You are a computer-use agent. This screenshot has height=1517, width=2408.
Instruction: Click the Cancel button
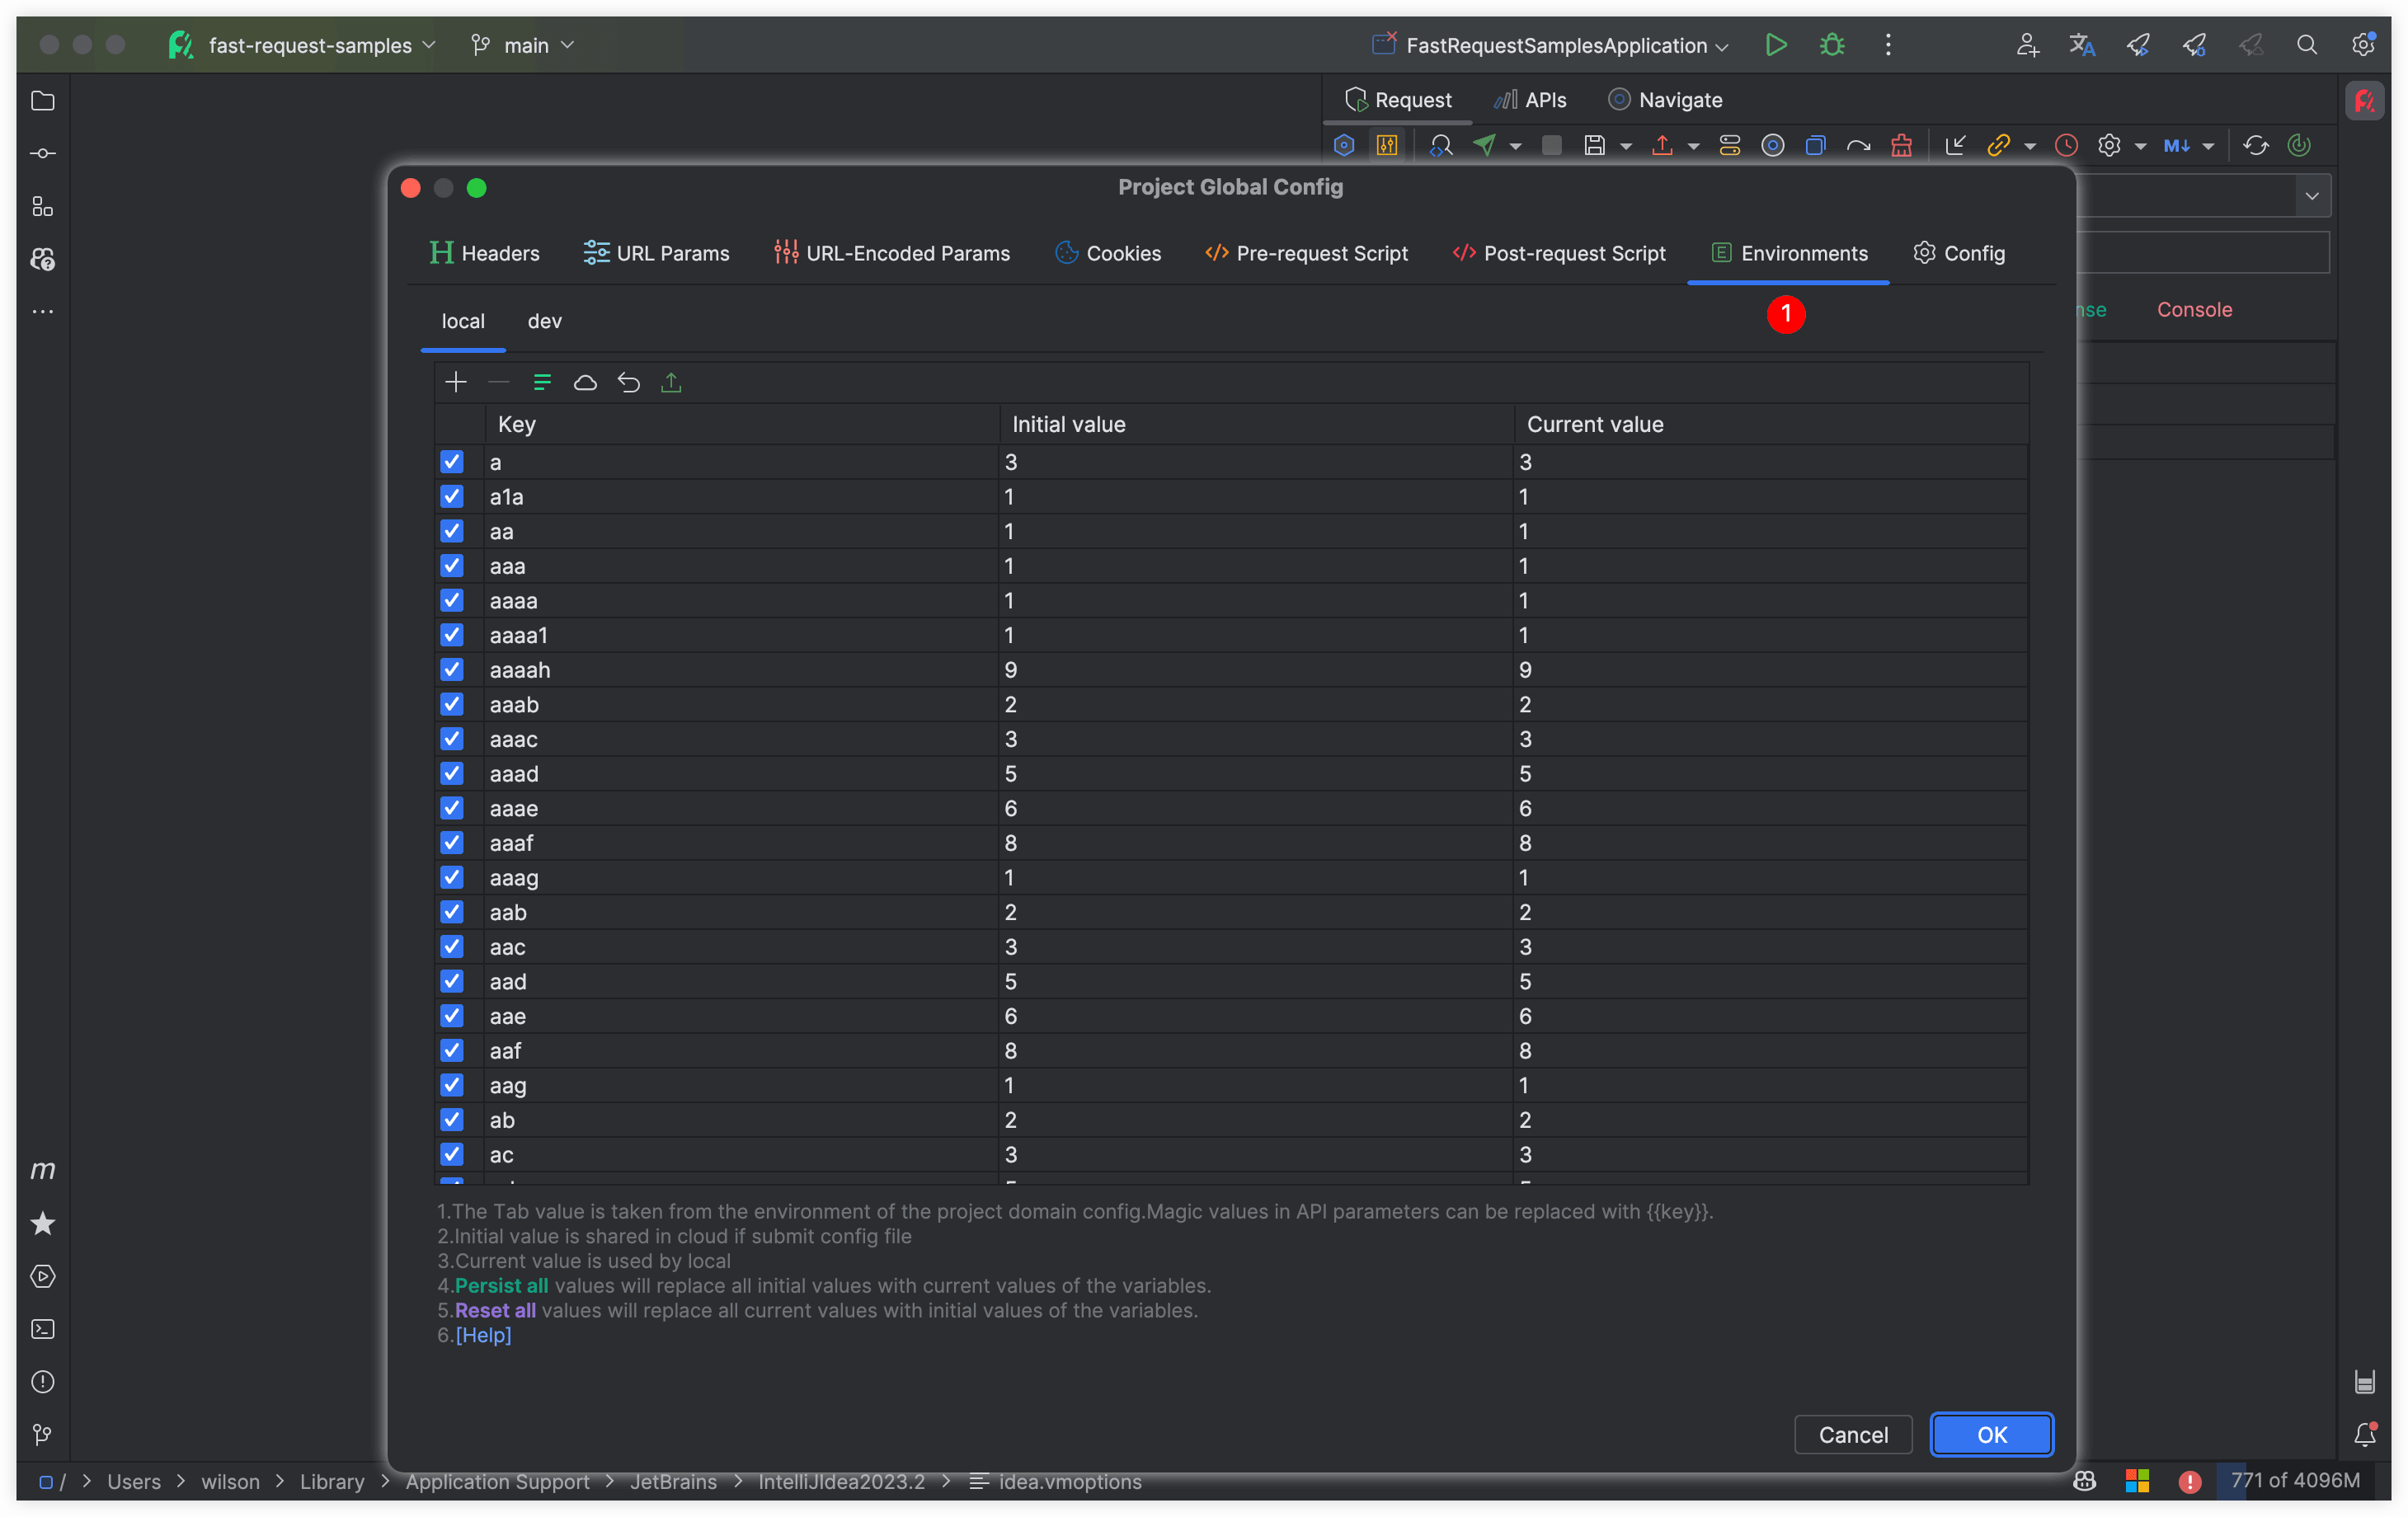click(1852, 1434)
